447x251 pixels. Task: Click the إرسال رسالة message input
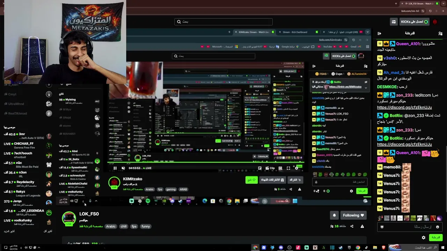click(409, 227)
